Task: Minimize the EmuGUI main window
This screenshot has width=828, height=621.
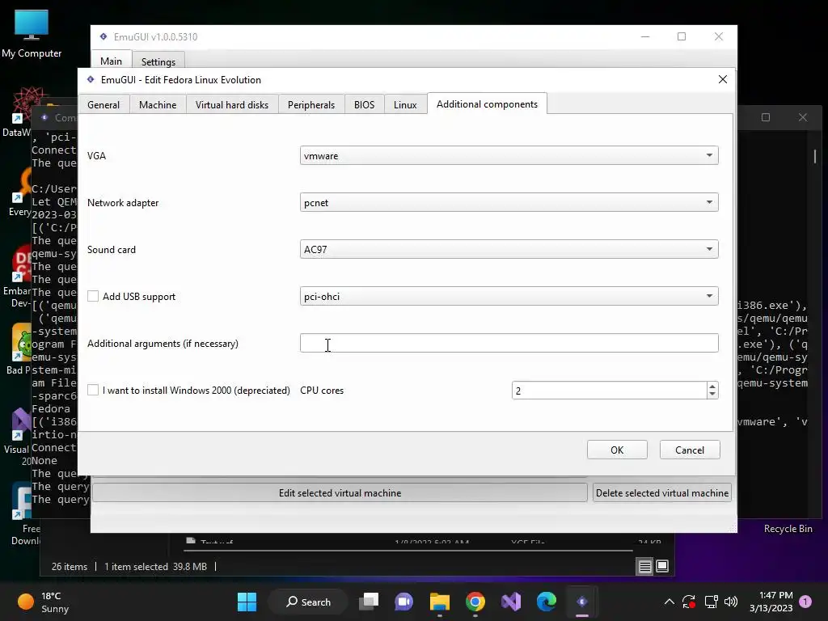Action: pos(644,36)
